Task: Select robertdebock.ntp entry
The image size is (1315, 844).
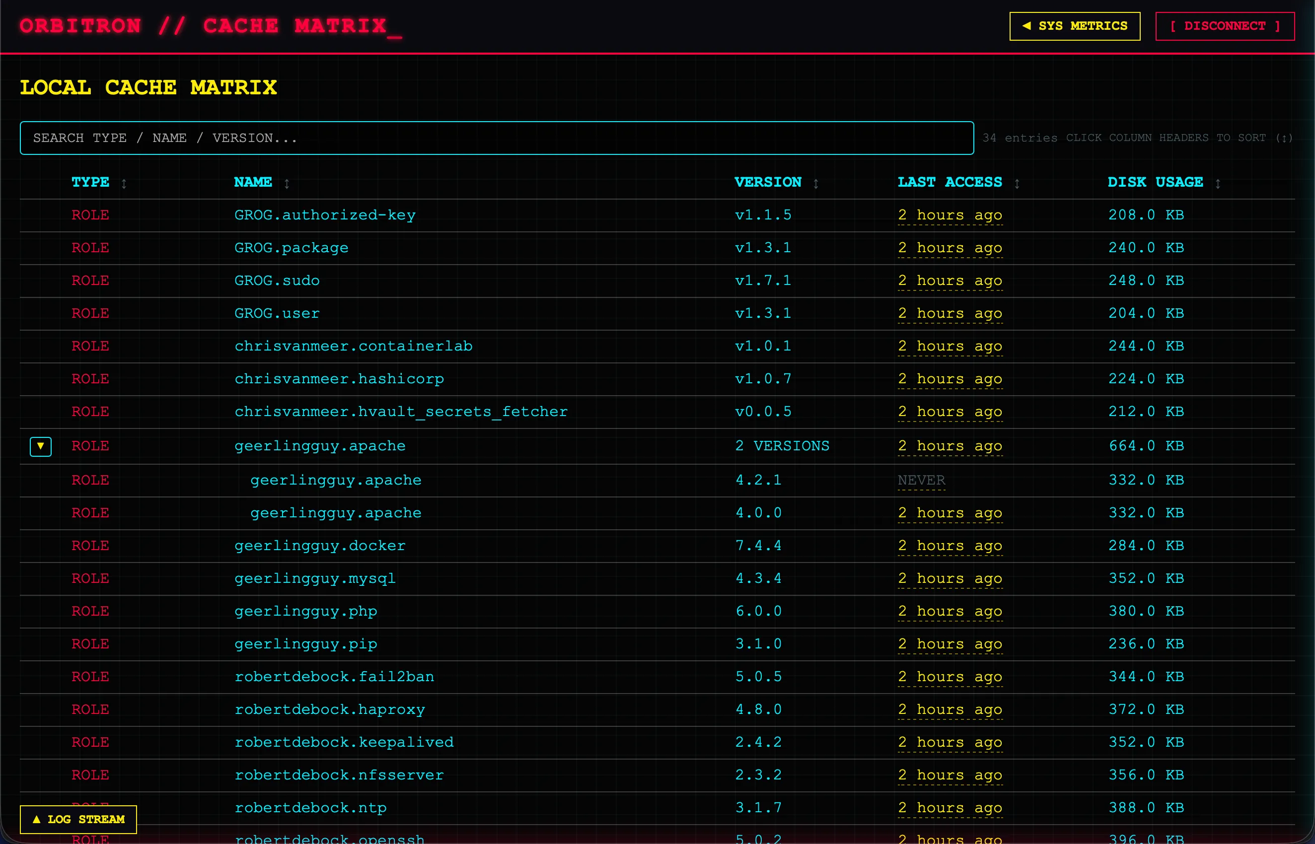Action: (x=310, y=808)
